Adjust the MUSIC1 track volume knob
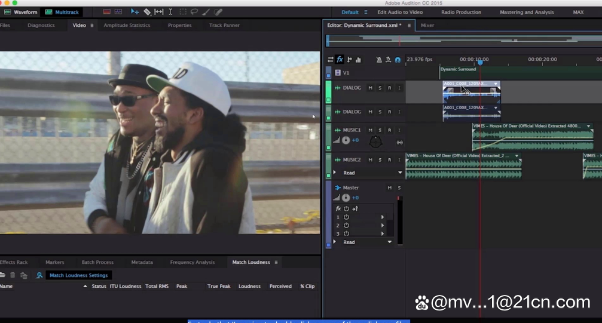The width and height of the screenshot is (602, 323). [346, 140]
